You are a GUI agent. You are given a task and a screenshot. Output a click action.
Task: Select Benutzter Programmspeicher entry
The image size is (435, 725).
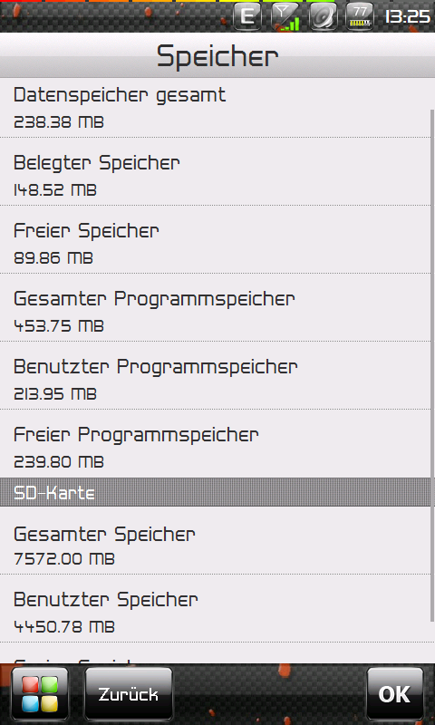click(215, 375)
